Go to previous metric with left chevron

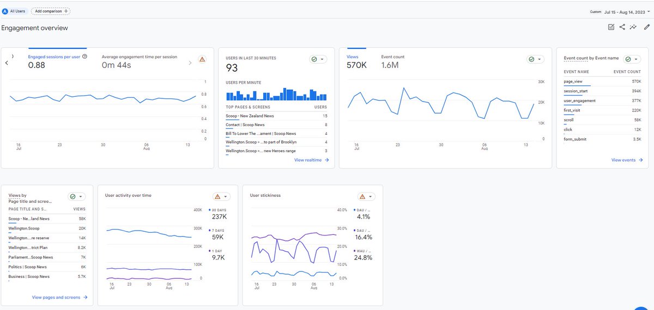[7, 63]
